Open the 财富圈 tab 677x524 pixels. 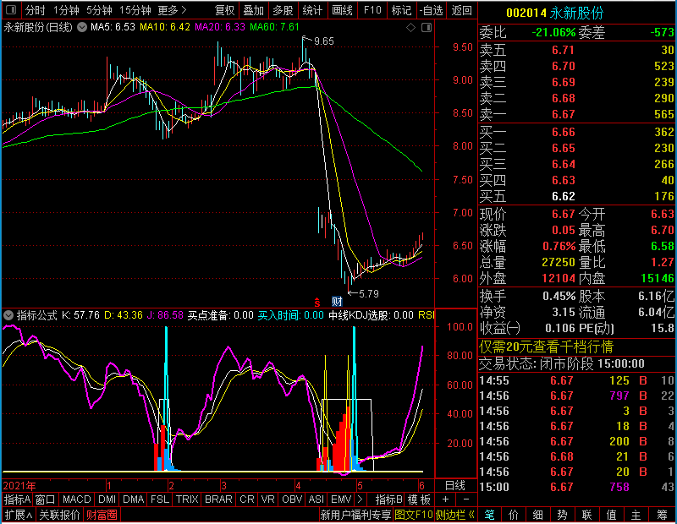[x=102, y=515]
